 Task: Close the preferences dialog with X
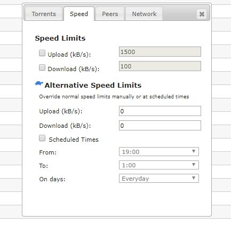click(202, 14)
